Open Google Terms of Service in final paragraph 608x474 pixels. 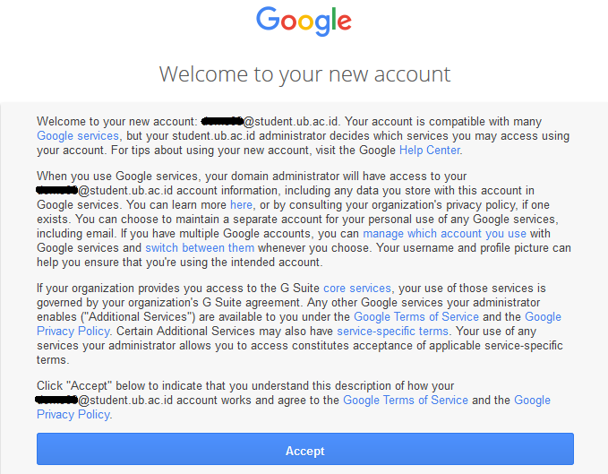(406, 401)
